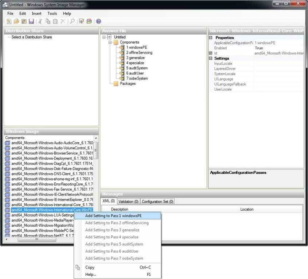Open the Insert menu

pyautogui.click(x=36, y=13)
